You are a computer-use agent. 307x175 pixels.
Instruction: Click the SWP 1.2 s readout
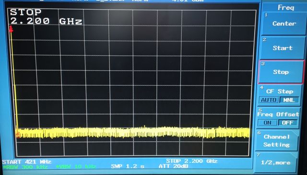coord(128,166)
